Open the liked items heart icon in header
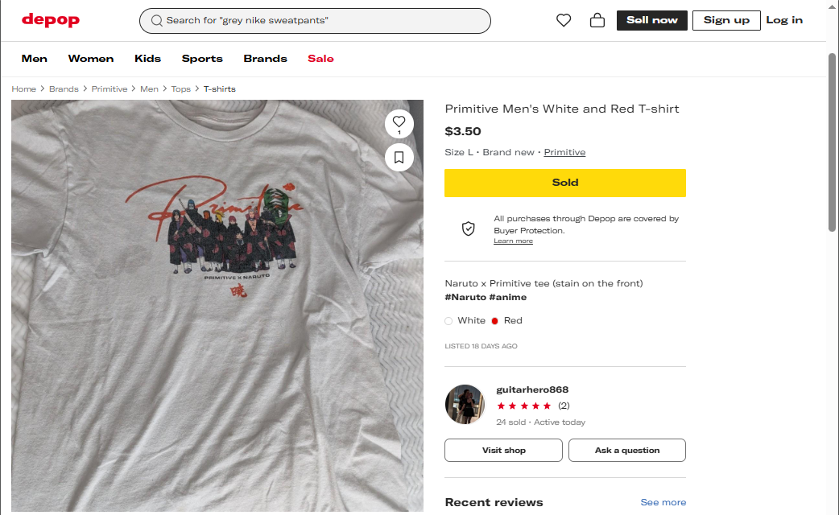 click(x=564, y=21)
